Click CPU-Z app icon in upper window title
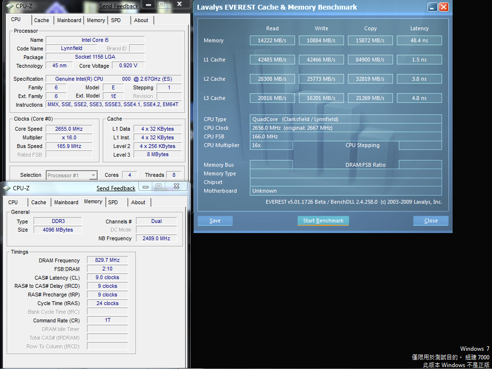492x369 pixels. [10, 6]
